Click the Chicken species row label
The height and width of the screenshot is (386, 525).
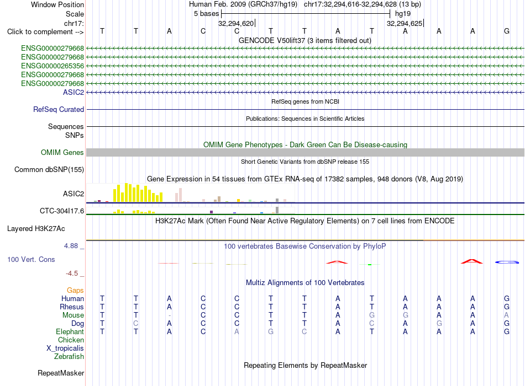(x=71, y=340)
